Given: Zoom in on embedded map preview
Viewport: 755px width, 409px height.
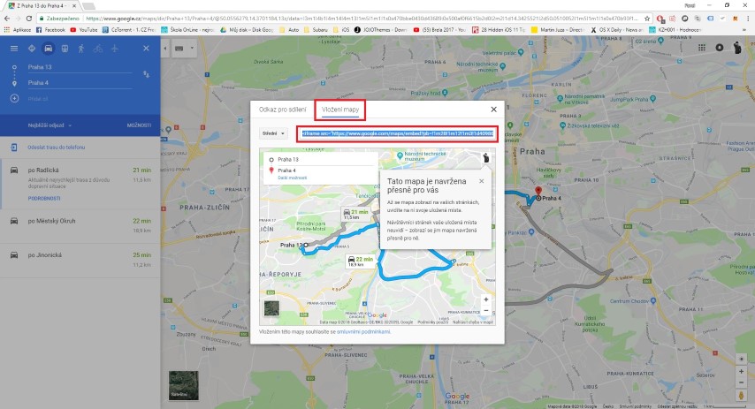Looking at the screenshot, I should pos(486,299).
